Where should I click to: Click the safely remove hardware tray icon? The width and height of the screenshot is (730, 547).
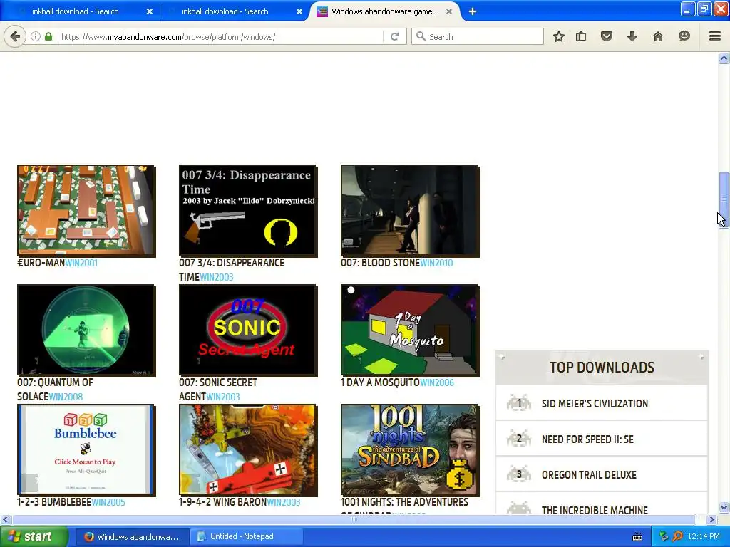pos(664,536)
